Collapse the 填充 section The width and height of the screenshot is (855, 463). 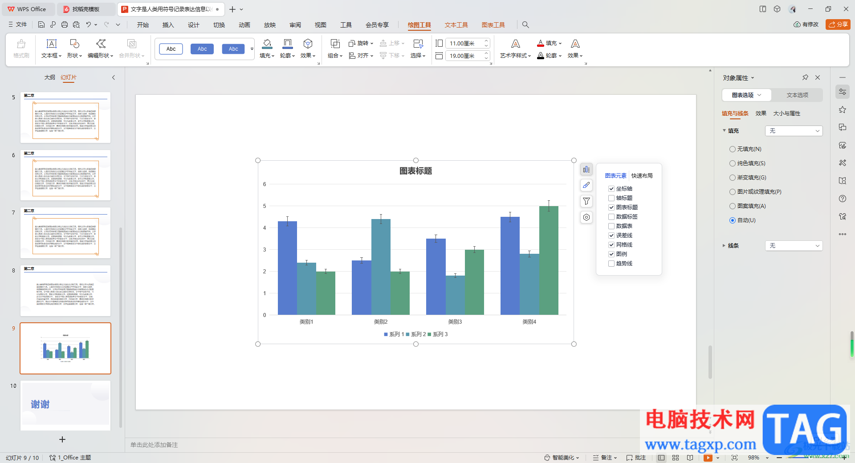click(x=724, y=131)
